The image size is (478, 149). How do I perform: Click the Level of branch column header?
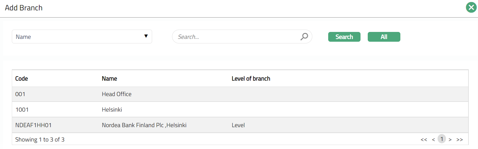pos(251,79)
